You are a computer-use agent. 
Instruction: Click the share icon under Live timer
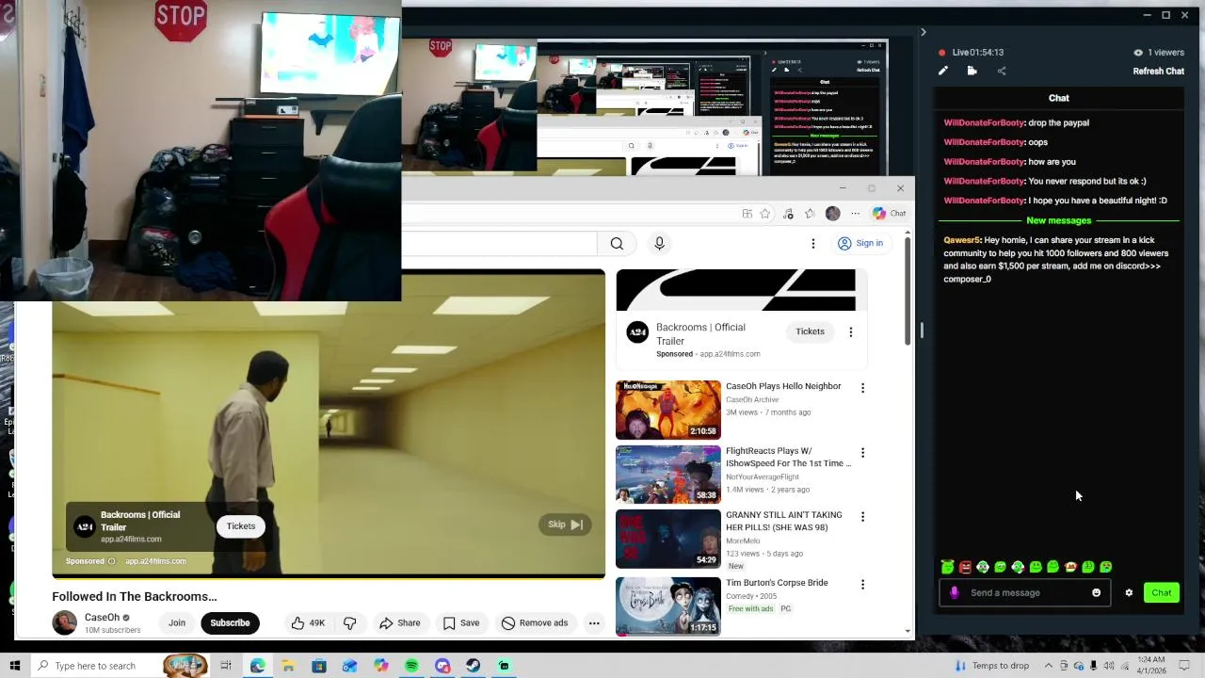(1001, 71)
